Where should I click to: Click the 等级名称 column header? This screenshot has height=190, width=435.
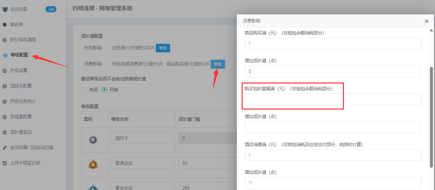coord(120,119)
